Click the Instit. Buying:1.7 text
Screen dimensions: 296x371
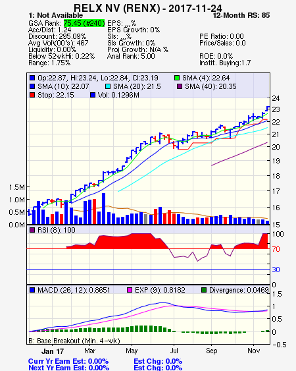(x=225, y=63)
